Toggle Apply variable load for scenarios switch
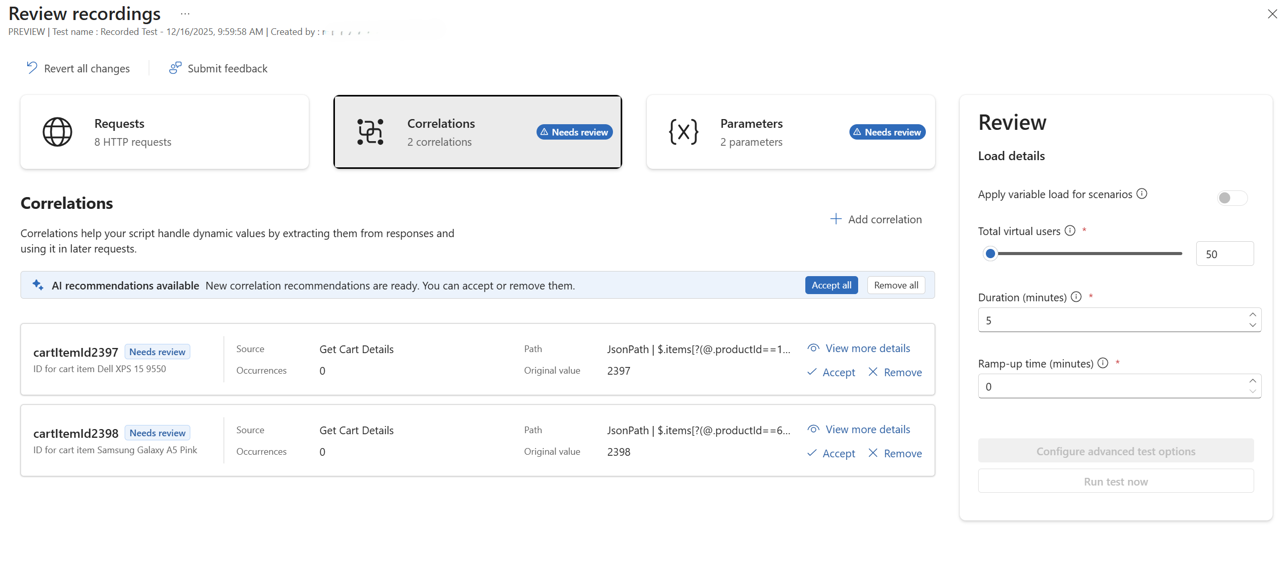 [x=1232, y=198]
